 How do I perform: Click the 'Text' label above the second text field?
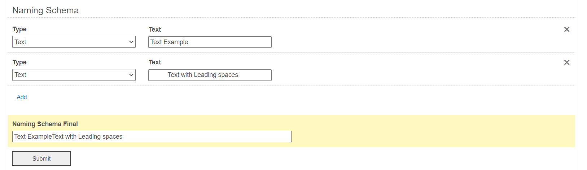[x=155, y=62]
